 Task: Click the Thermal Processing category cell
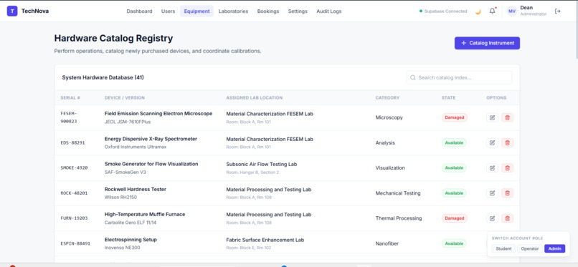pyautogui.click(x=399, y=218)
